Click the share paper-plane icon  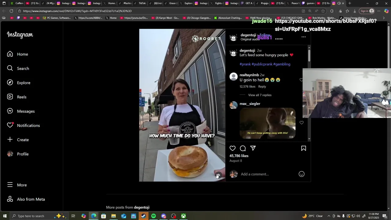253,148
